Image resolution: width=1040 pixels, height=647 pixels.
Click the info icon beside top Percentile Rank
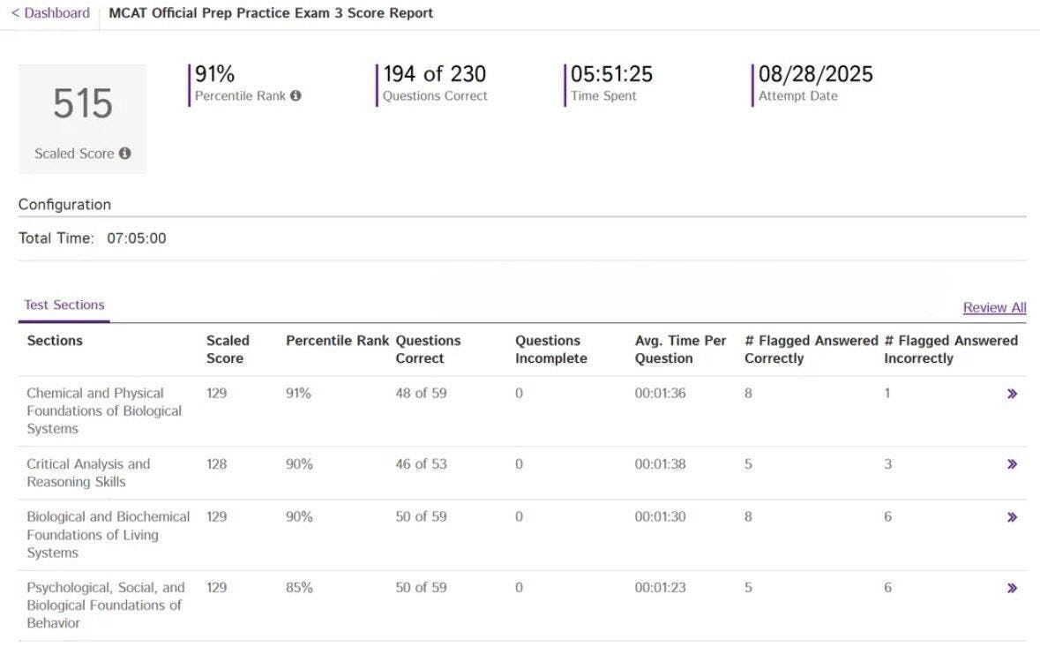click(x=296, y=96)
